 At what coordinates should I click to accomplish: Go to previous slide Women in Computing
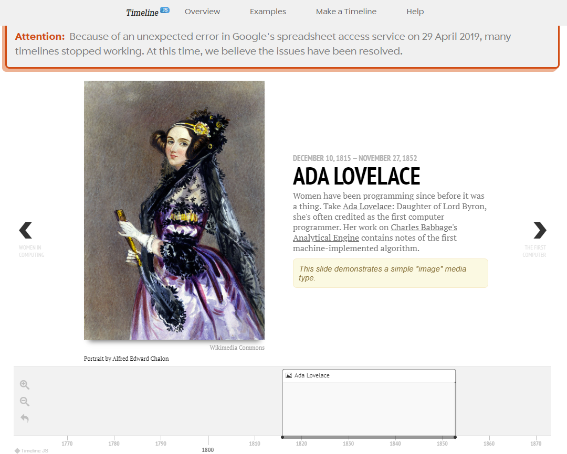(x=31, y=240)
